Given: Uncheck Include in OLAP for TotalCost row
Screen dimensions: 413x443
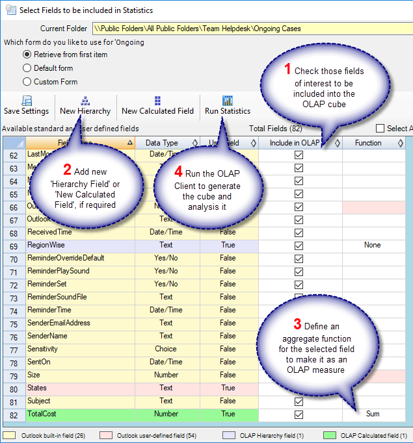Looking at the screenshot, I should (299, 414).
